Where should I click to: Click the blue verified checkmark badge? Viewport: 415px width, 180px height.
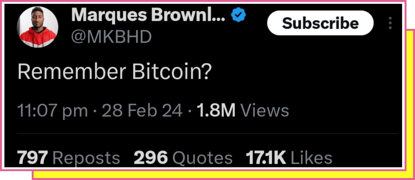(x=238, y=14)
